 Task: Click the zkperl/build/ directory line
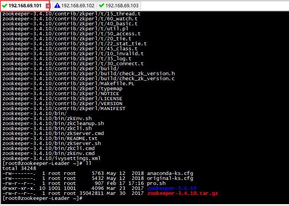pyautogui.click(x=61, y=69)
